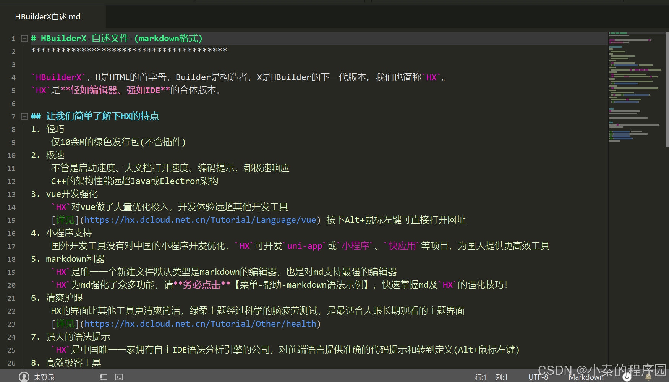Click the user avatar icon in status bar
Viewport: 669px width, 382px height.
tap(24, 377)
